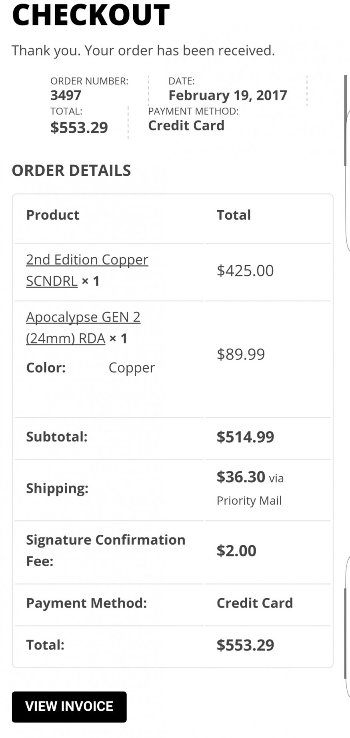Select the Copper color value
Screen dimensions: 350x738
click(132, 368)
